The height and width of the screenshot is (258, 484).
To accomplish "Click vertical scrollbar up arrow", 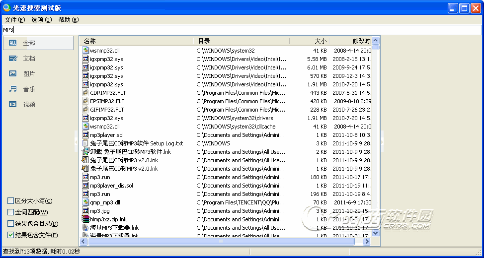I will pos(376,40).
